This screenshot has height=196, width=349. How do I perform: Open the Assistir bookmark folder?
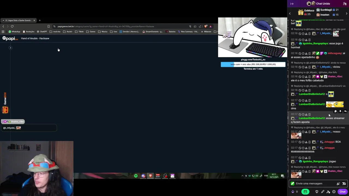[x=68, y=32]
